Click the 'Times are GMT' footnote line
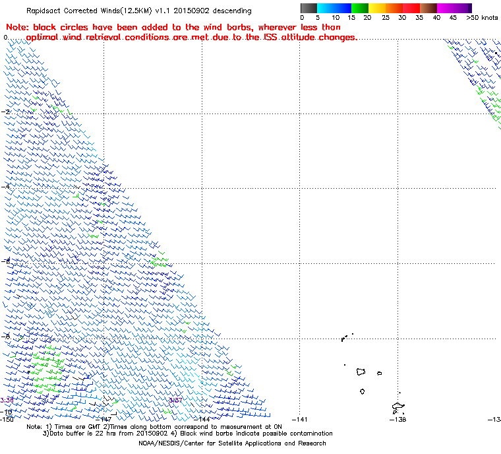The image size is (501, 454). tap(154, 427)
